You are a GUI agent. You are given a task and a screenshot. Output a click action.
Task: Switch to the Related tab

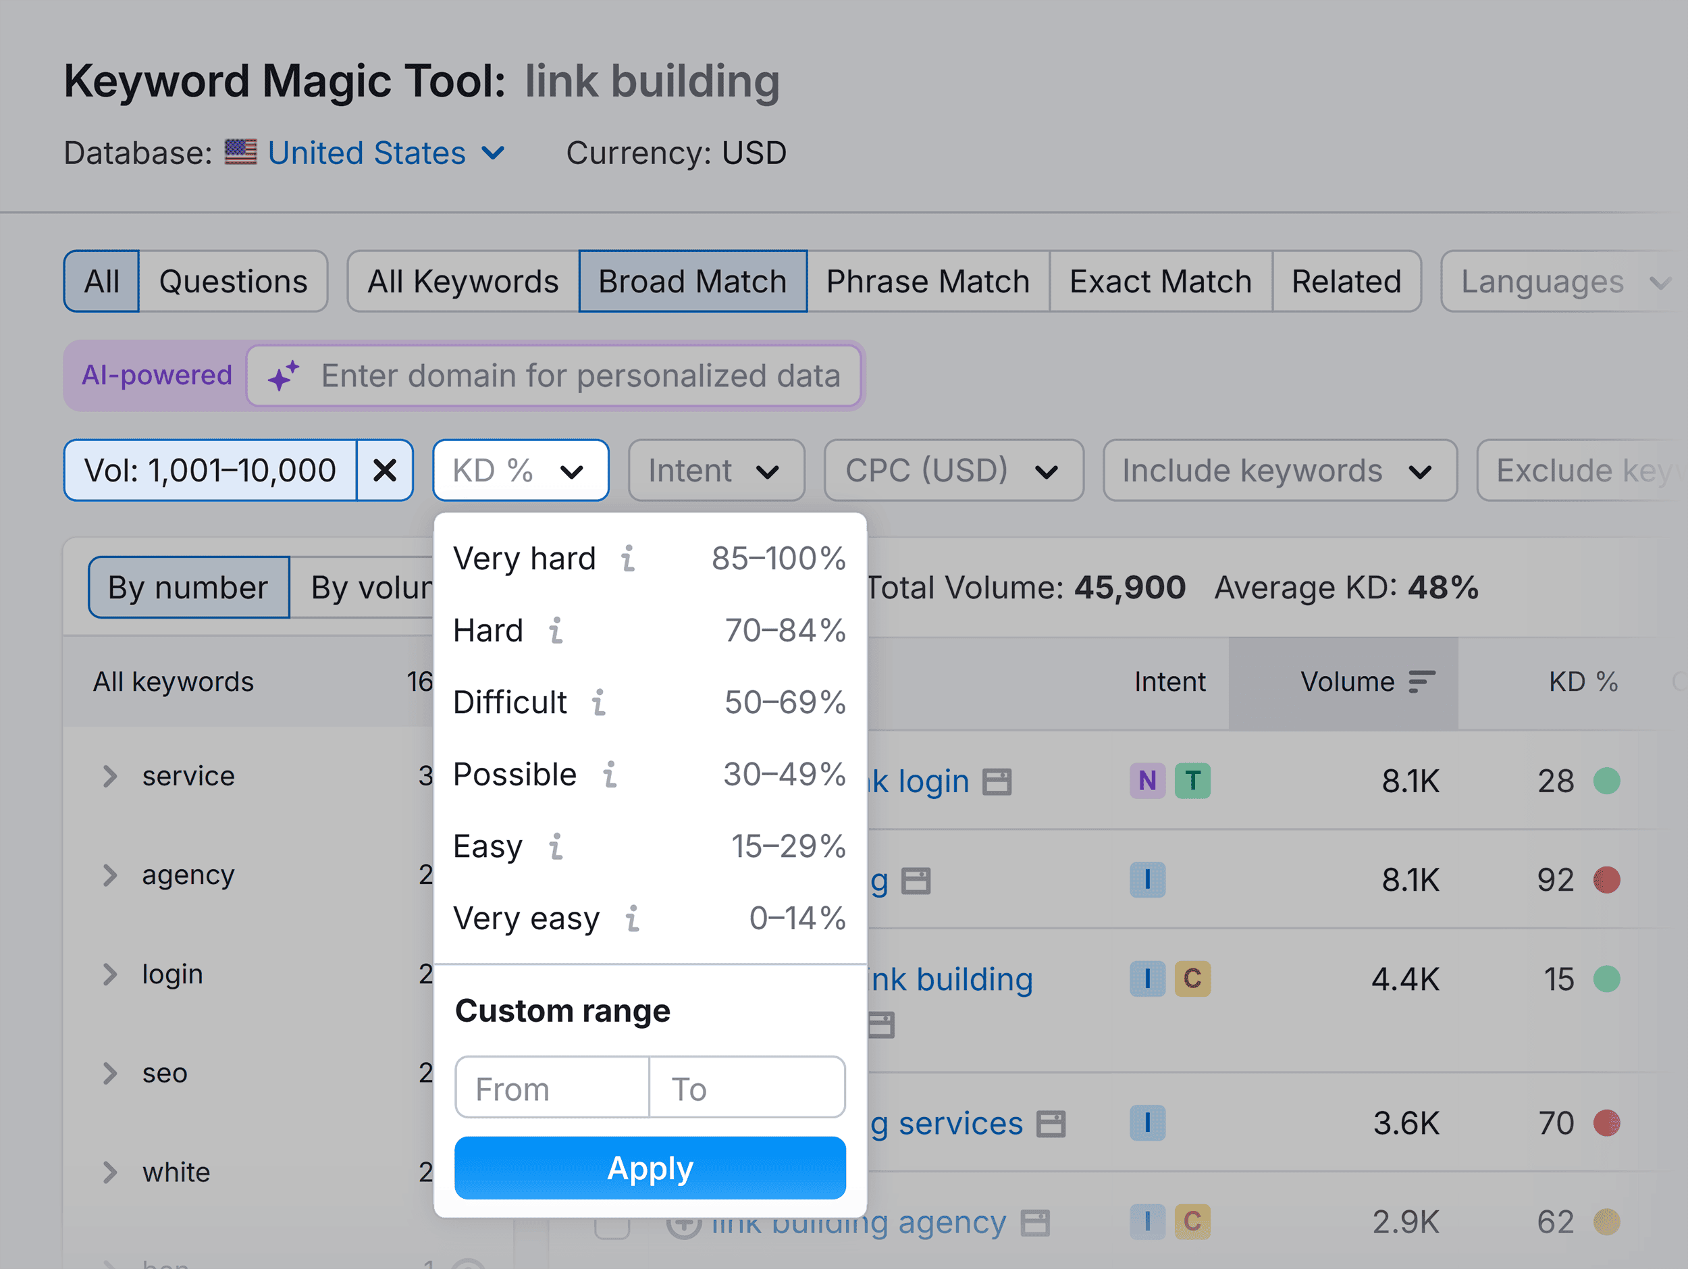(x=1346, y=282)
